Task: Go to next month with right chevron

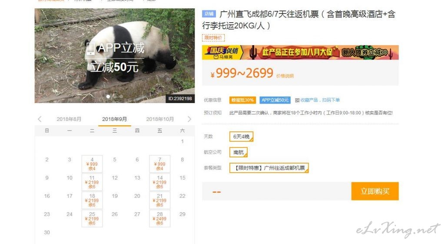Action: [x=189, y=119]
